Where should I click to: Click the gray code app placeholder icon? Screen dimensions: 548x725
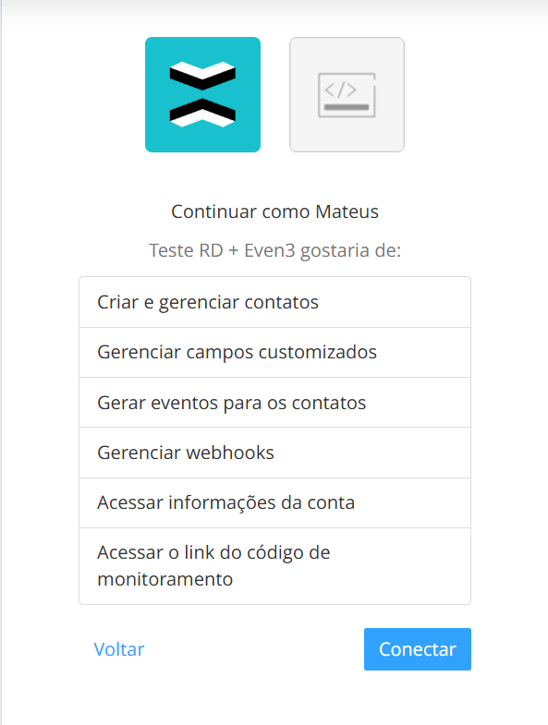point(347,94)
